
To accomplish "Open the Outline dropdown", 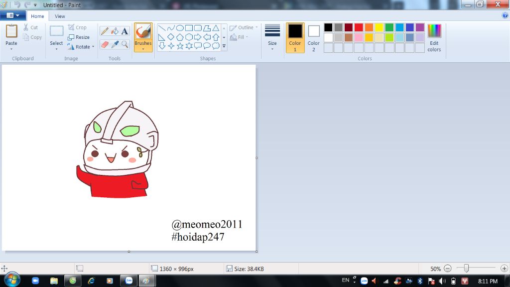I will pyautogui.click(x=244, y=28).
